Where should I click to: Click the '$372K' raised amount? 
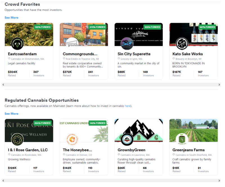(x=67, y=72)
